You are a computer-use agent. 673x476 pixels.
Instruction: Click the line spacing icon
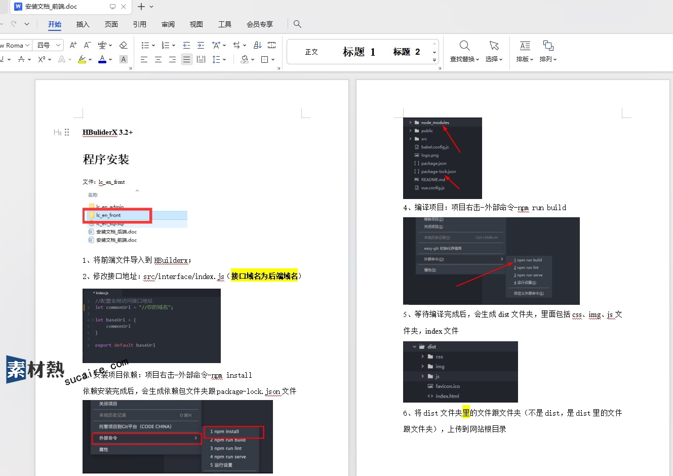click(x=216, y=59)
